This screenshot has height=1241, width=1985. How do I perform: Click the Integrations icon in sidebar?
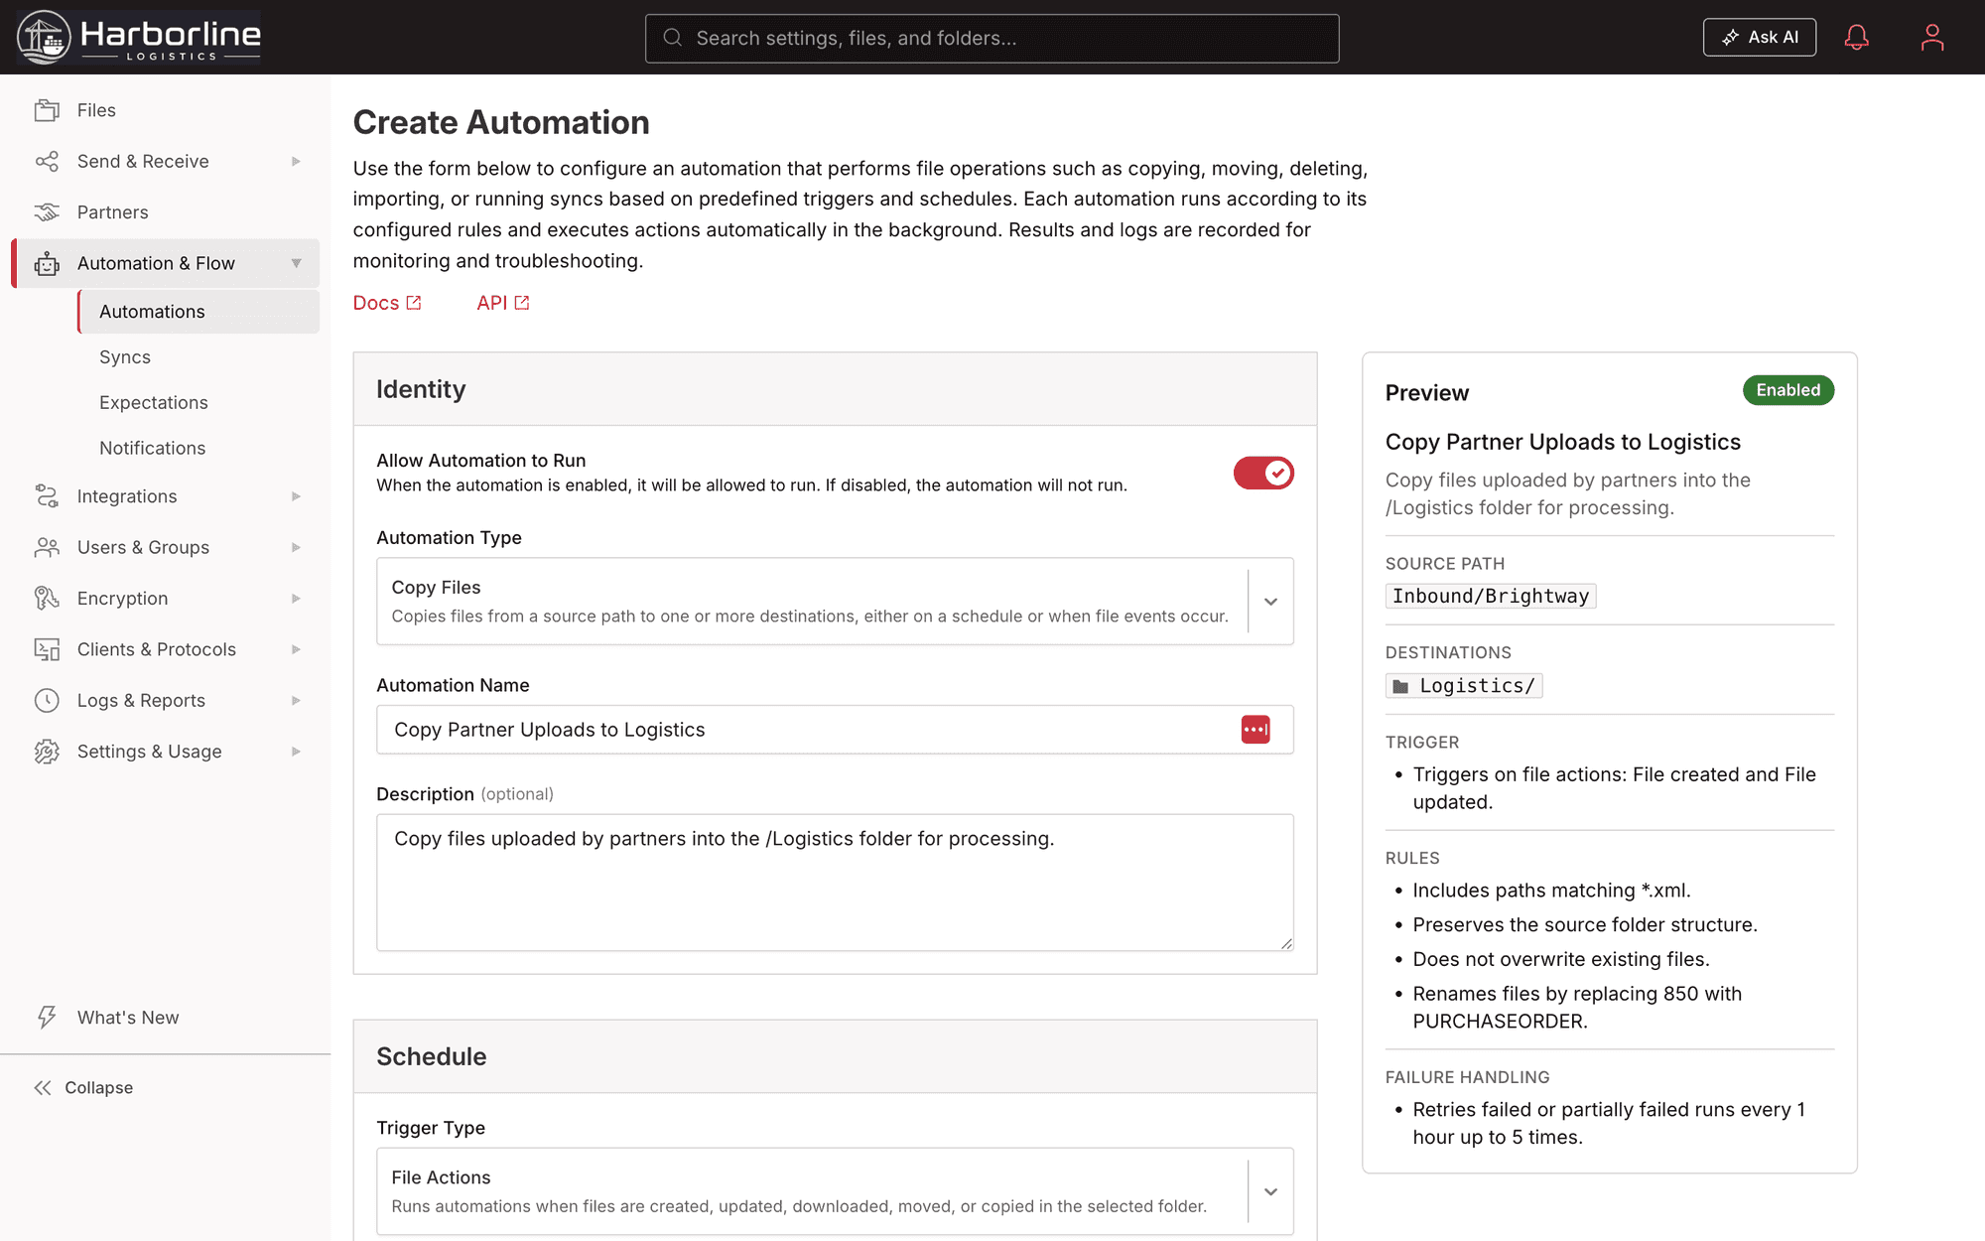click(x=47, y=496)
